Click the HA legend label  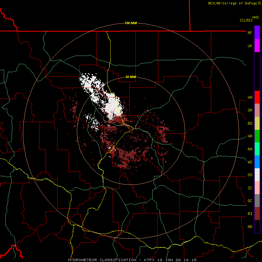click(250, 98)
